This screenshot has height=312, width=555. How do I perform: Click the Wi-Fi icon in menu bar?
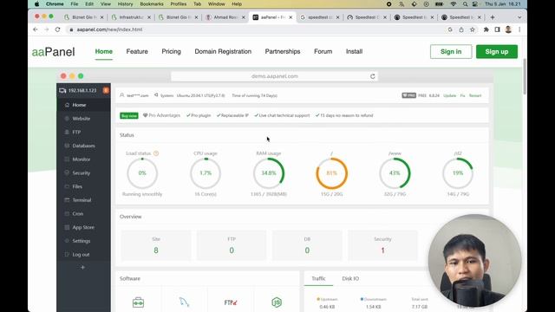pyautogui.click(x=454, y=3)
